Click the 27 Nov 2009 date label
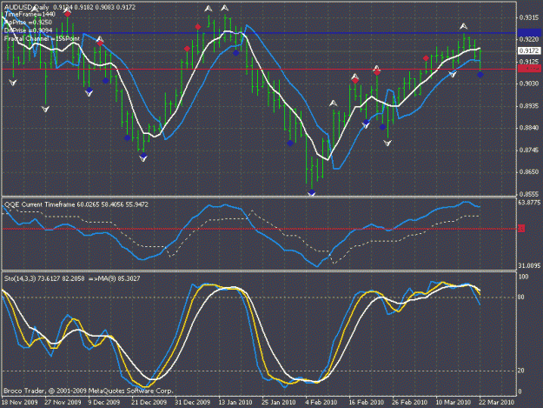The image size is (543, 408). (63, 402)
